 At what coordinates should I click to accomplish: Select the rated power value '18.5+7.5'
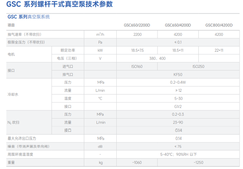[x=137, y=50]
